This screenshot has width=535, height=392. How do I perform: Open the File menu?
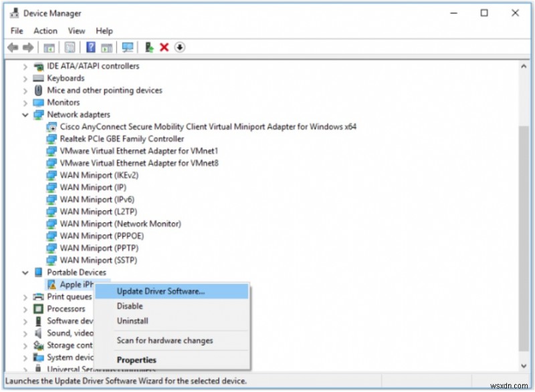click(x=17, y=31)
